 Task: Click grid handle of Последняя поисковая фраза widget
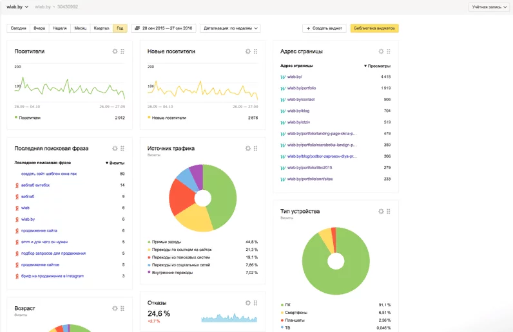point(122,149)
